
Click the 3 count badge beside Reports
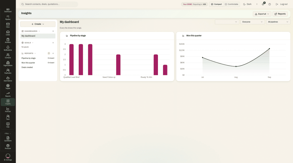49,53
